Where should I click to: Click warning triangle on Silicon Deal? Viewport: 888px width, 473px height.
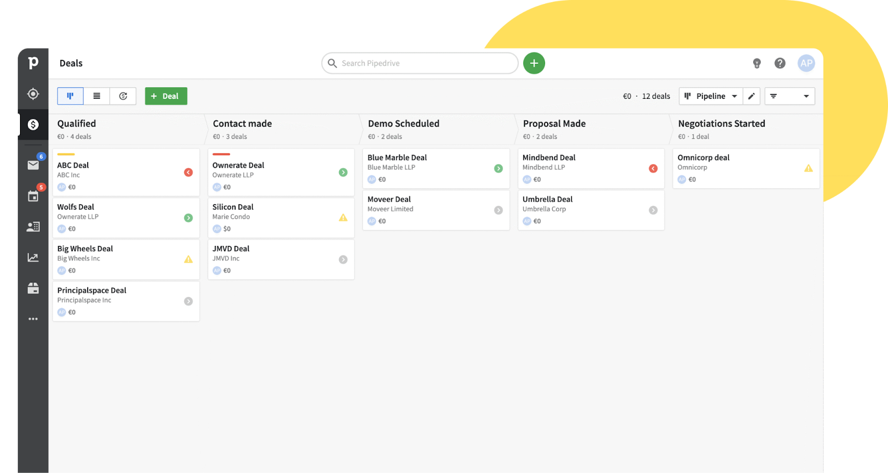coord(343,218)
